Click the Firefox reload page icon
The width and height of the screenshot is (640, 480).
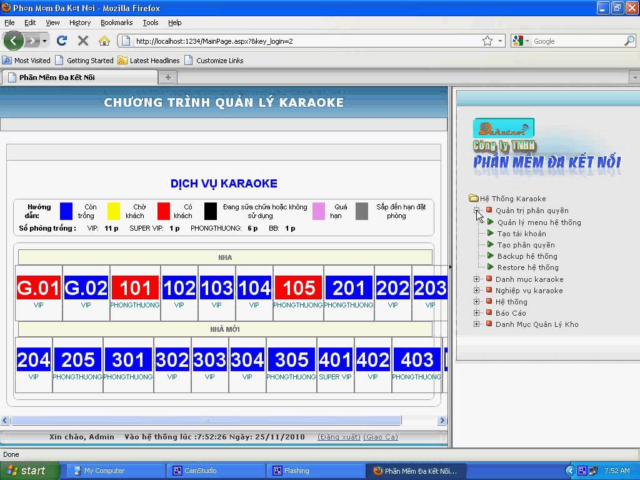(x=61, y=41)
